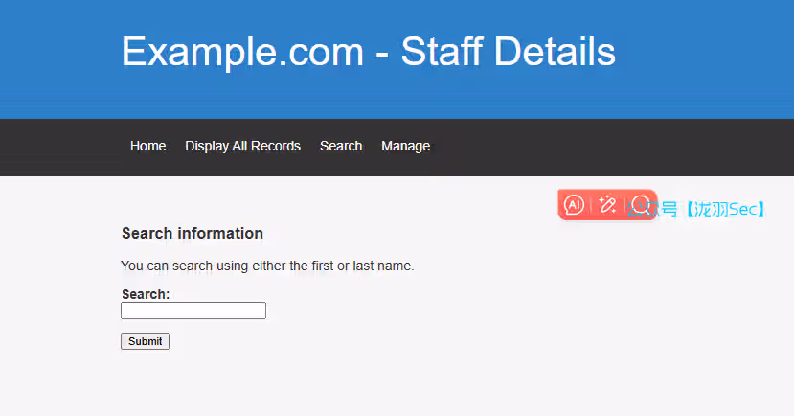
Task: Click the magic wand pen icon
Action: click(607, 205)
